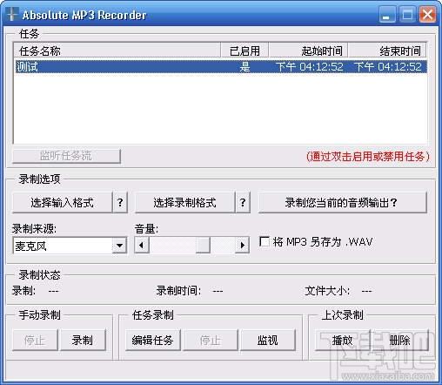The height and width of the screenshot is (385, 442).
Task: Close the Absolute MP3 Recorder window
Action: pyautogui.click(x=427, y=15)
